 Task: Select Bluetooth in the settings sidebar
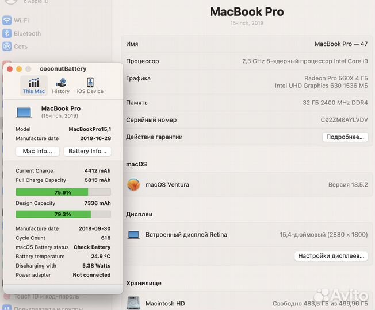pos(21,33)
